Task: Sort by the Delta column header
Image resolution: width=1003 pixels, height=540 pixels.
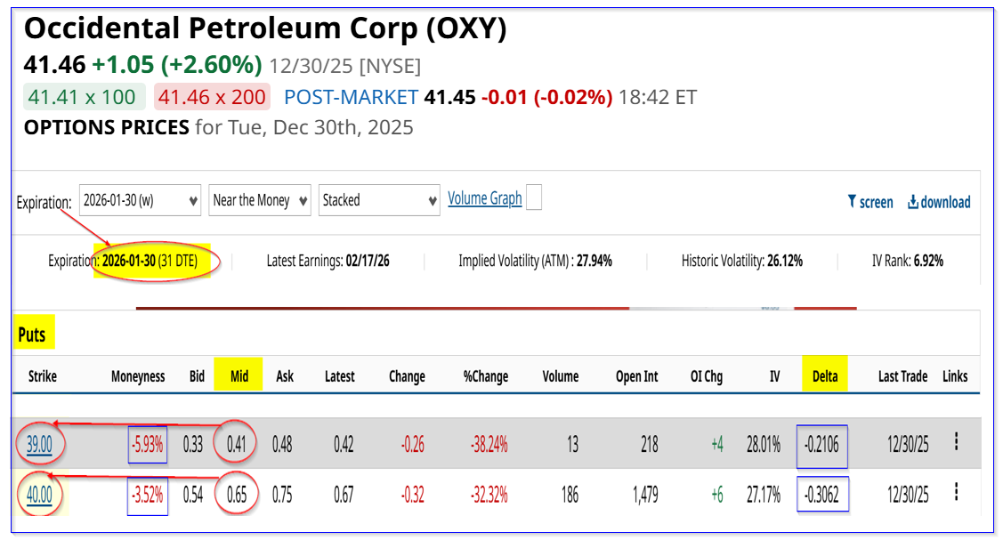Action: coord(825,376)
